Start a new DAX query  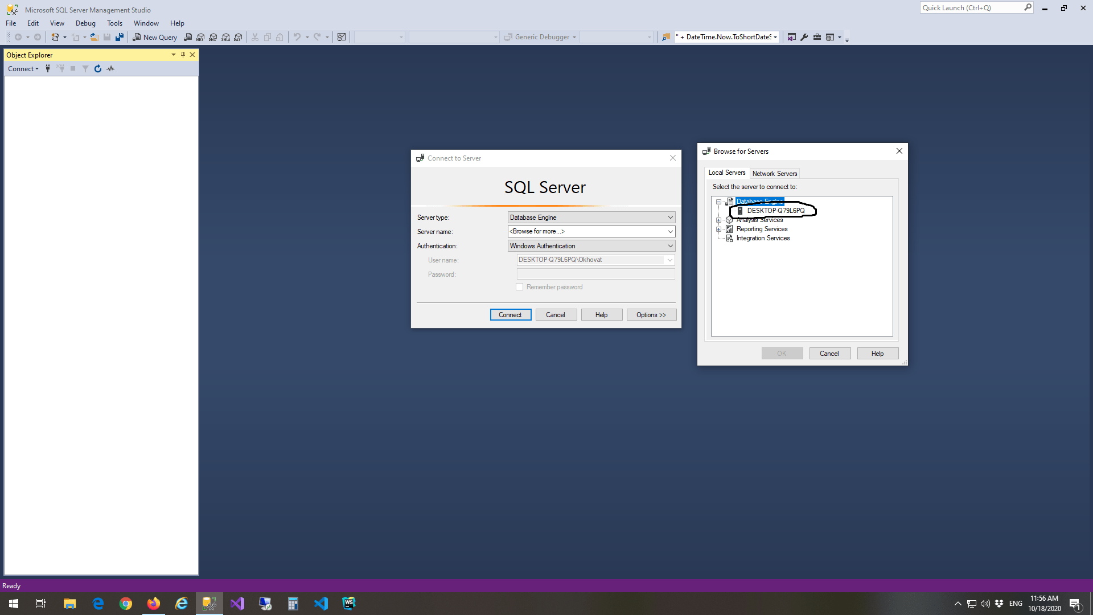238,37
